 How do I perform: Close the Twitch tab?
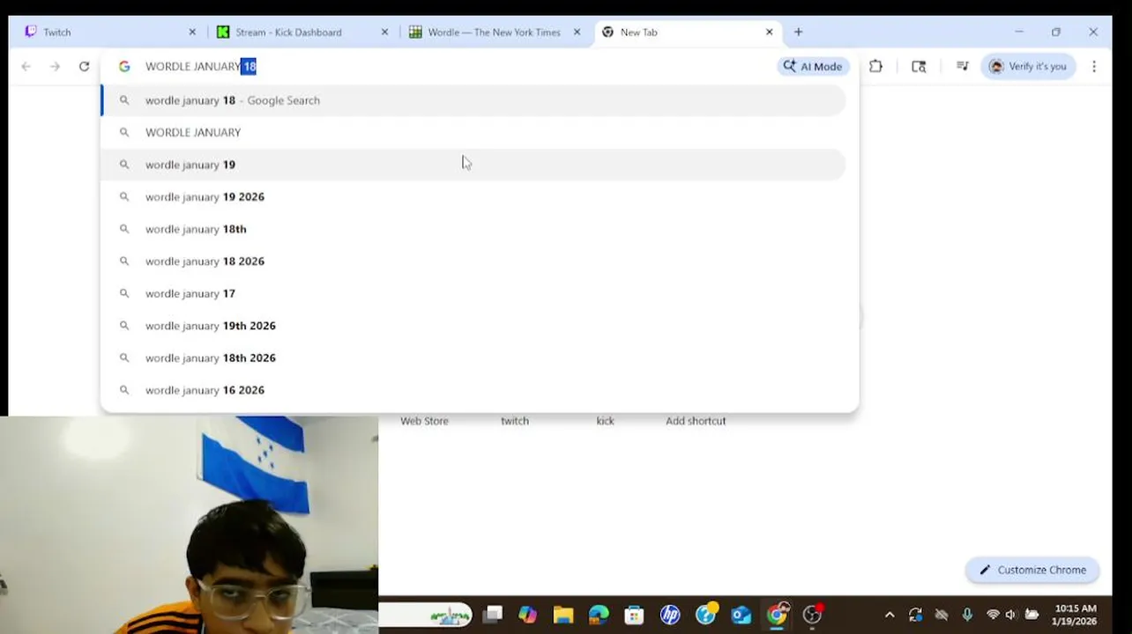pyautogui.click(x=192, y=32)
